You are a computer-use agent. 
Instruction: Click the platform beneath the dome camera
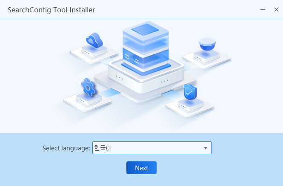(207, 57)
